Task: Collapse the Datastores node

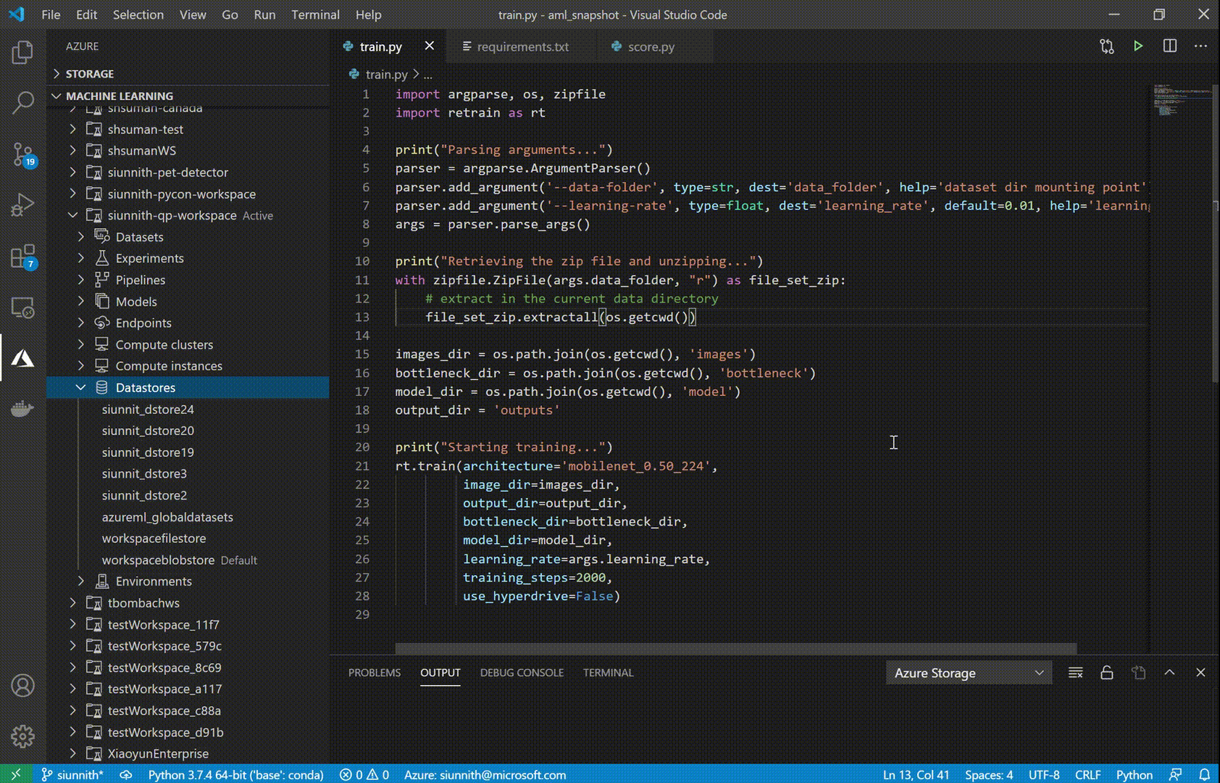Action: [81, 388]
